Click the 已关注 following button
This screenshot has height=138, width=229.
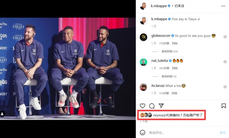click(x=179, y=6)
